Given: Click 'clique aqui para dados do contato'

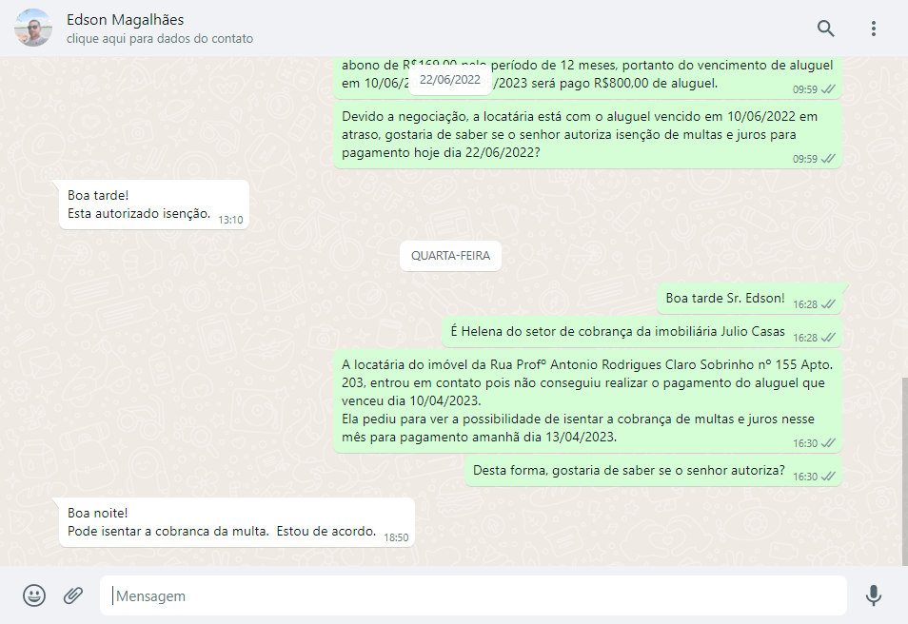Looking at the screenshot, I should pyautogui.click(x=160, y=39).
